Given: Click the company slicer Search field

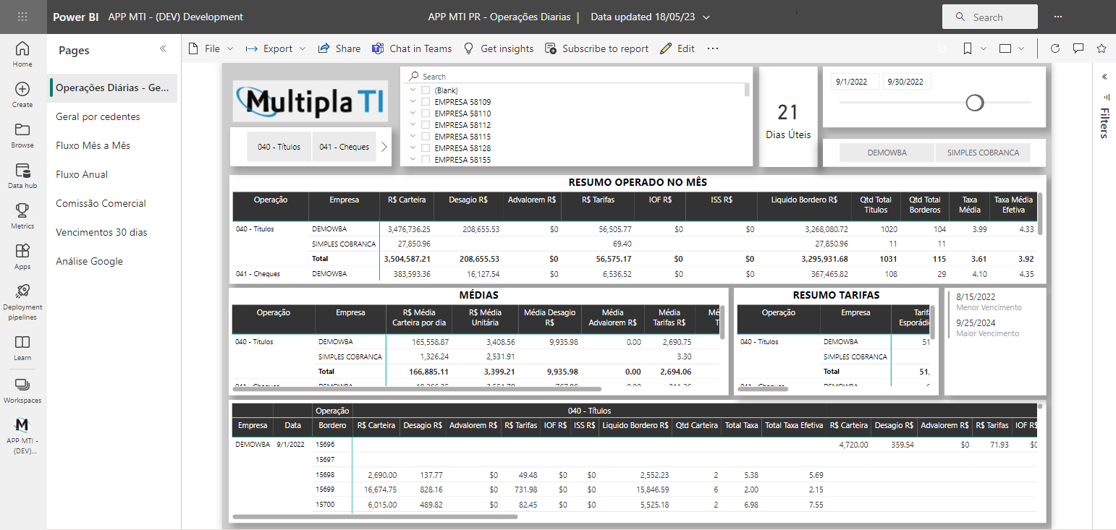Looking at the screenshot, I should coord(576,76).
